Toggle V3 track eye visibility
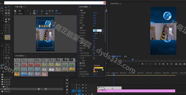 (86, 85)
